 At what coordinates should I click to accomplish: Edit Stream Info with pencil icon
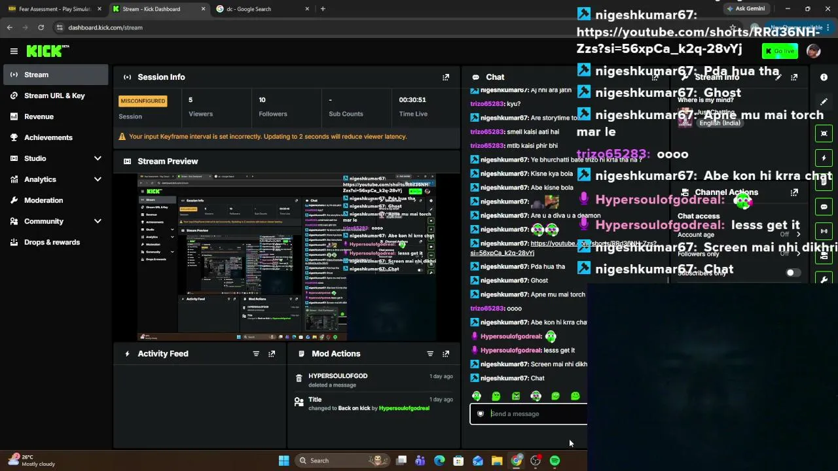[778, 77]
